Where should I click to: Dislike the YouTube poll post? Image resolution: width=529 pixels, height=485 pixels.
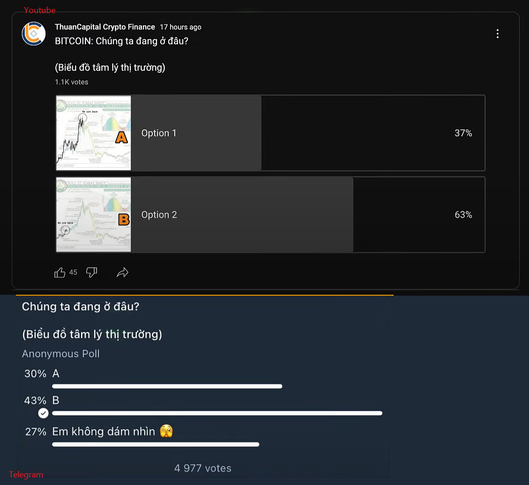click(x=92, y=272)
